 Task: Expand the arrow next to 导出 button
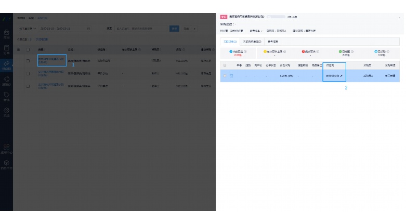point(194,29)
